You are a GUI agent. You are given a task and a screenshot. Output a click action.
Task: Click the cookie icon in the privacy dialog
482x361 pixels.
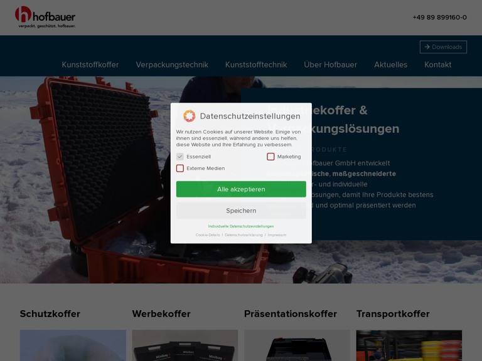(x=189, y=116)
